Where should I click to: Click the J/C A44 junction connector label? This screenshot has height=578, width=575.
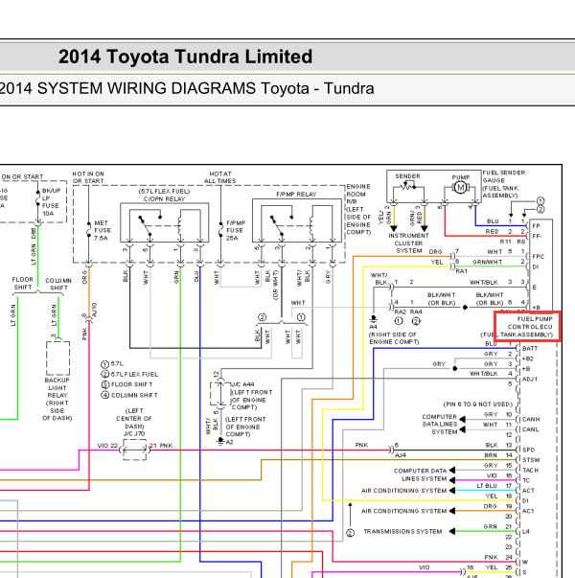coord(242,384)
